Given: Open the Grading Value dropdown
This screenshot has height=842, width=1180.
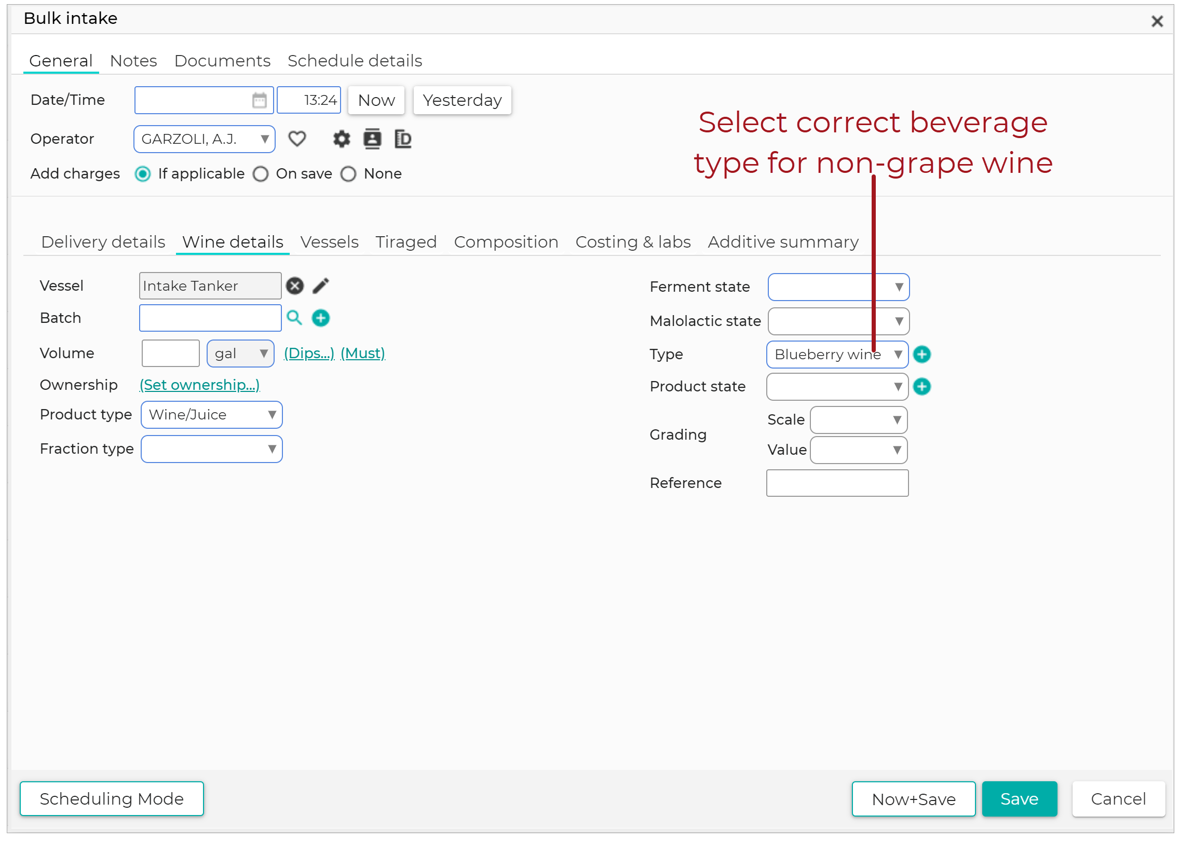Looking at the screenshot, I should coord(859,450).
